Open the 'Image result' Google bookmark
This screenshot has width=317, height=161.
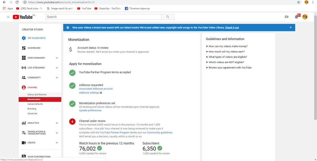click(x=60, y=8)
